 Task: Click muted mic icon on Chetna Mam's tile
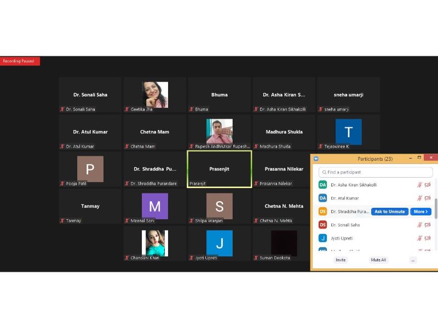(x=127, y=147)
